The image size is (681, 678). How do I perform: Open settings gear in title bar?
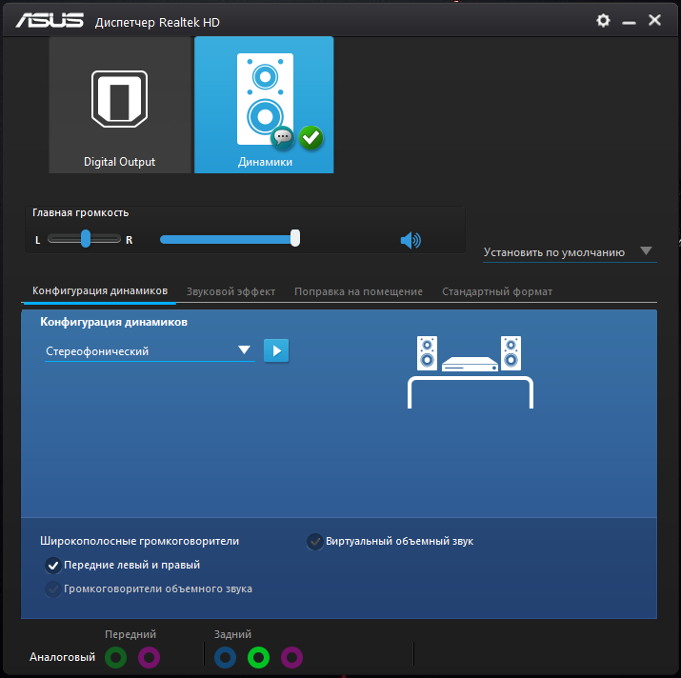pos(603,20)
